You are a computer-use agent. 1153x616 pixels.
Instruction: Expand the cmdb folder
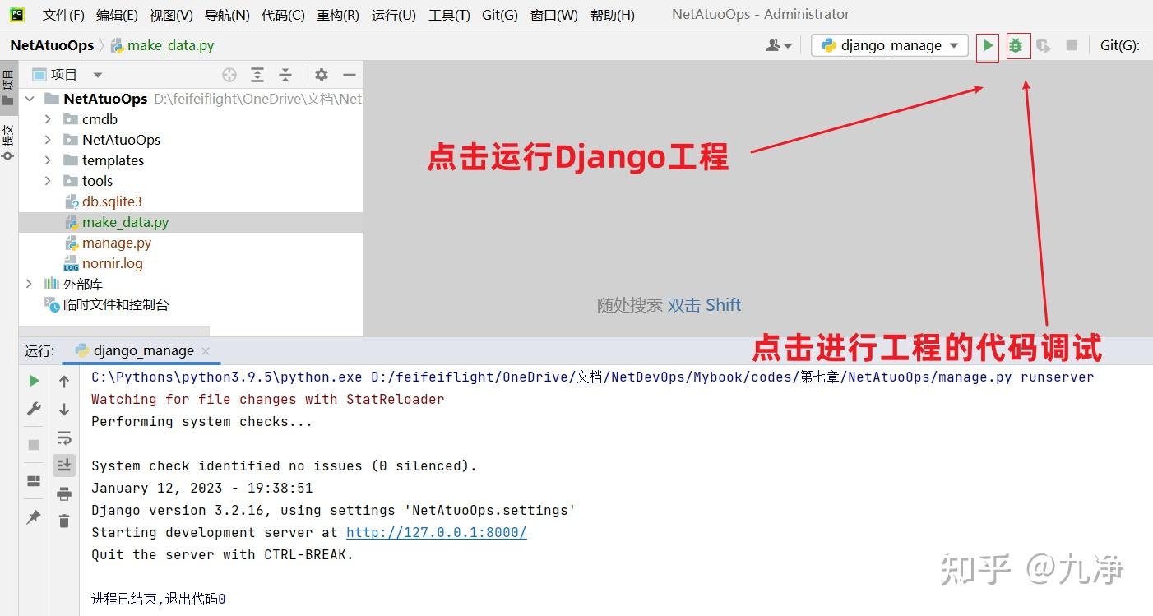49,118
